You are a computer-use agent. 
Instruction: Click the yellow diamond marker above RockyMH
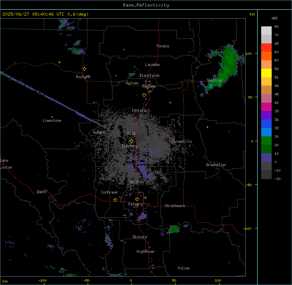tap(85, 69)
